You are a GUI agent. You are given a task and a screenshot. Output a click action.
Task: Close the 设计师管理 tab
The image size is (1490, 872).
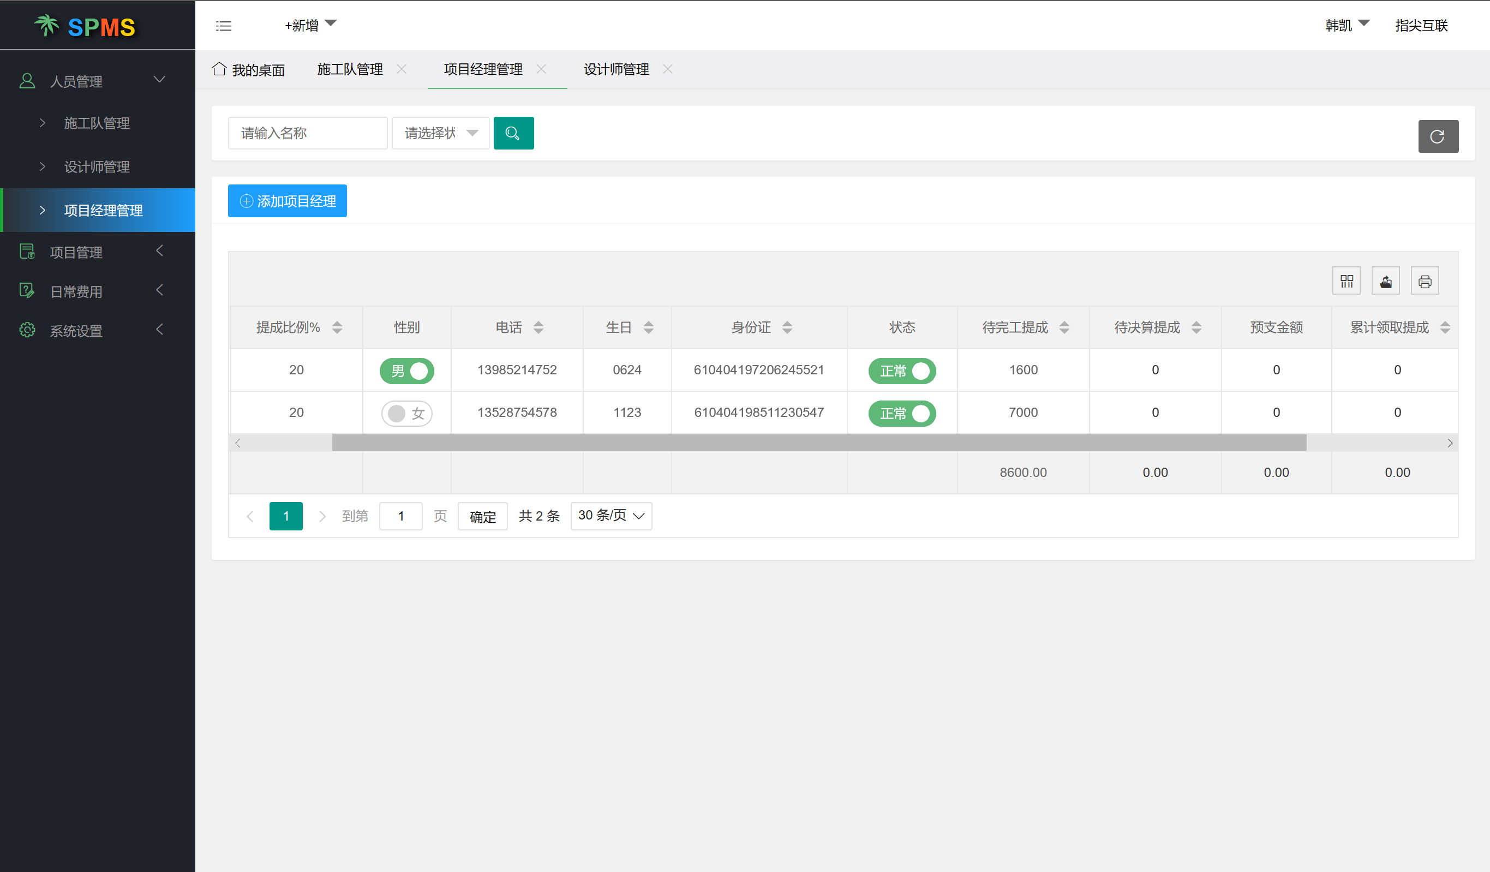668,69
